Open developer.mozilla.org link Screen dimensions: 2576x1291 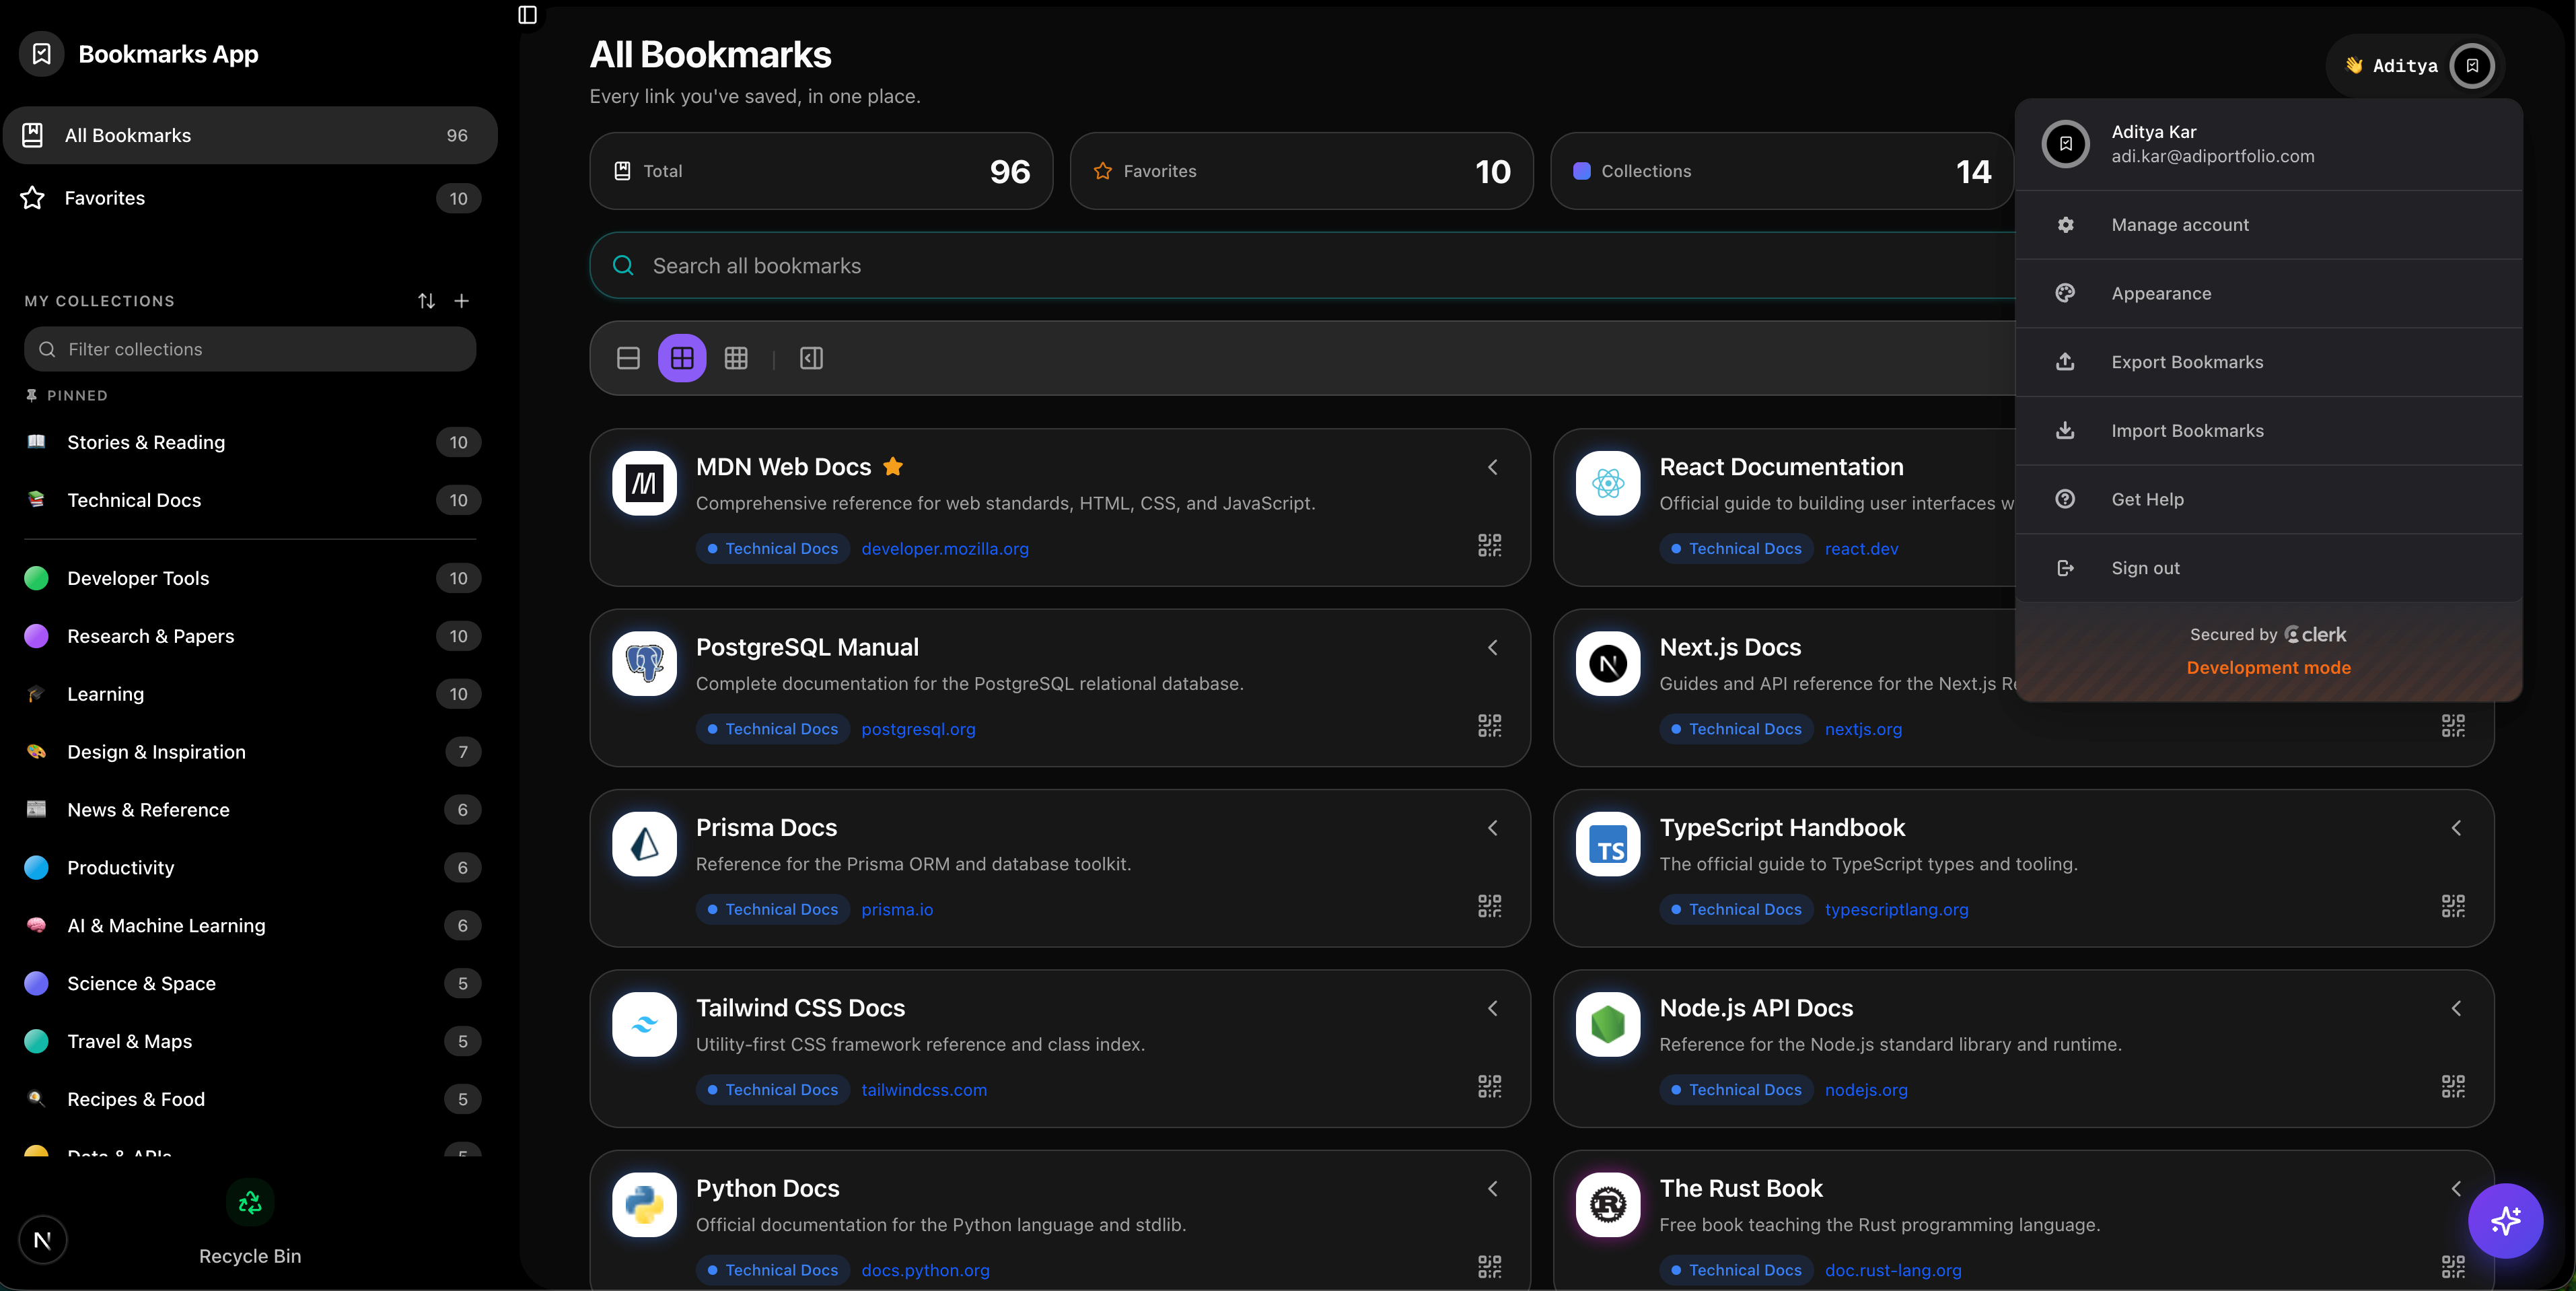pos(945,549)
